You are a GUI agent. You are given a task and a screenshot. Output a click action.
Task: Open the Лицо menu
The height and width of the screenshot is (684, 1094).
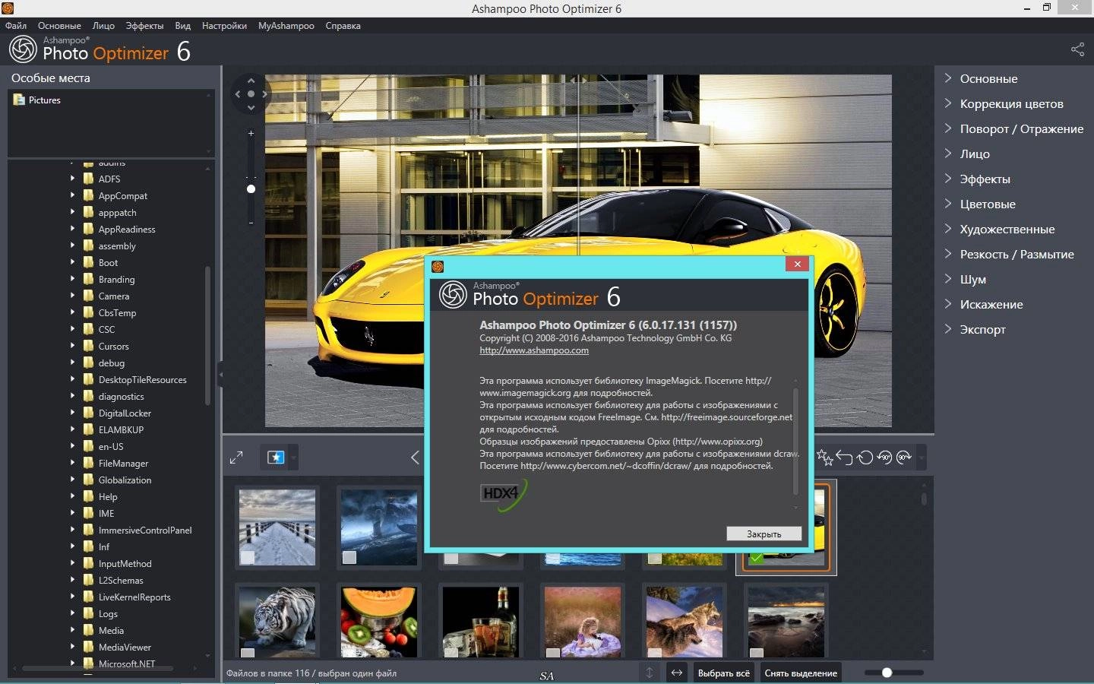pyautogui.click(x=103, y=25)
